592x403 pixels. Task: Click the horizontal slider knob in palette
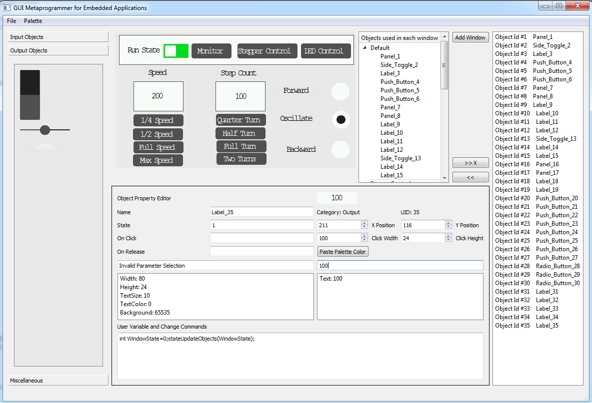pyautogui.click(x=45, y=130)
